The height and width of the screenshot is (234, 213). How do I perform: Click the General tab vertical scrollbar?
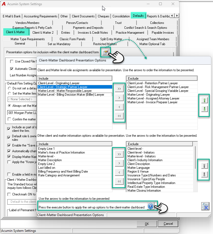[x=174, y=54]
